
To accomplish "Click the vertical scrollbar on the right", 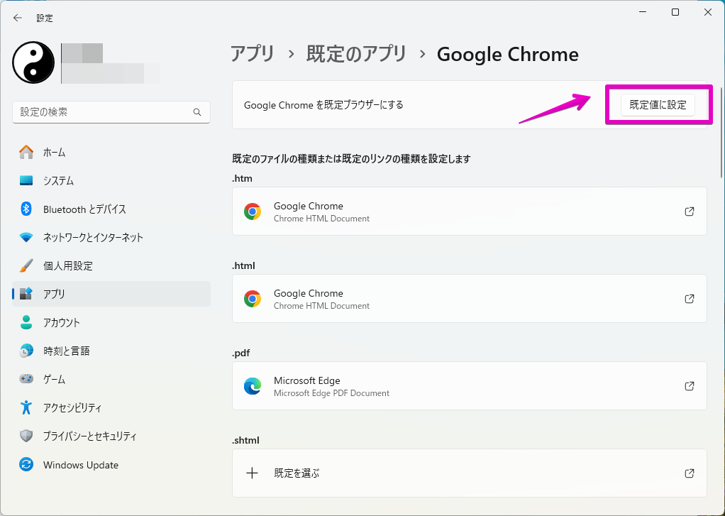I will [721, 131].
